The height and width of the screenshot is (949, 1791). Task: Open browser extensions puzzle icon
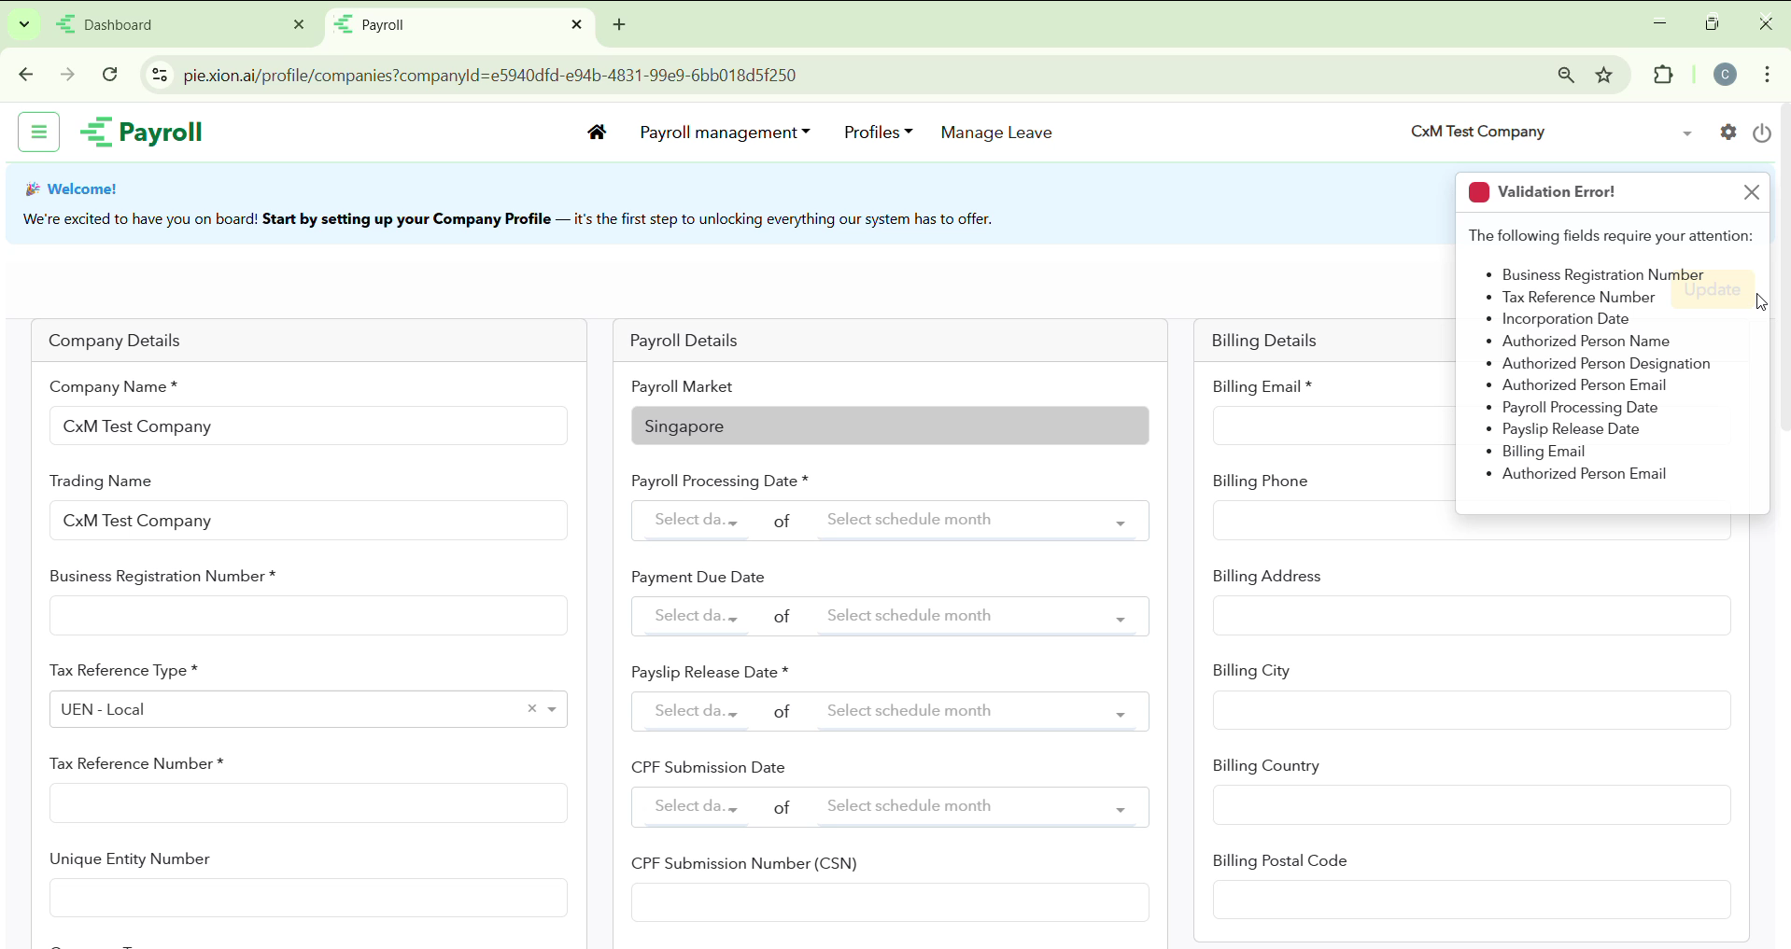coord(1663,76)
